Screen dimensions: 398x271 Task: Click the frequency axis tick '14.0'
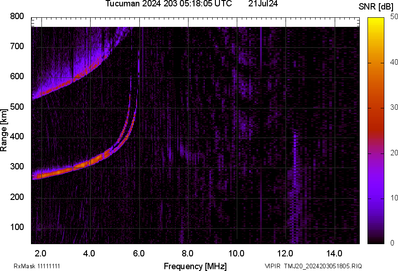[334, 254]
